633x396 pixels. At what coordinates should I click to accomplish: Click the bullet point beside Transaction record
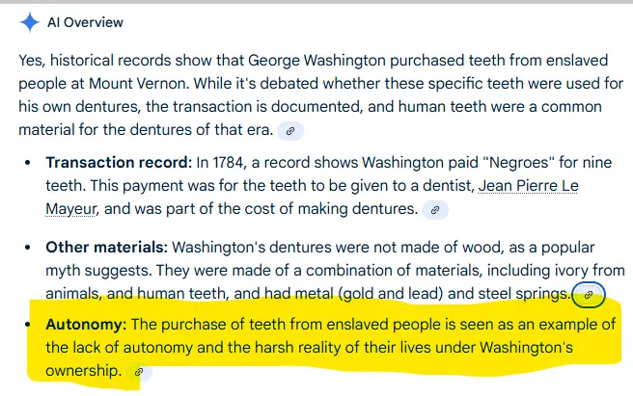[x=28, y=163]
